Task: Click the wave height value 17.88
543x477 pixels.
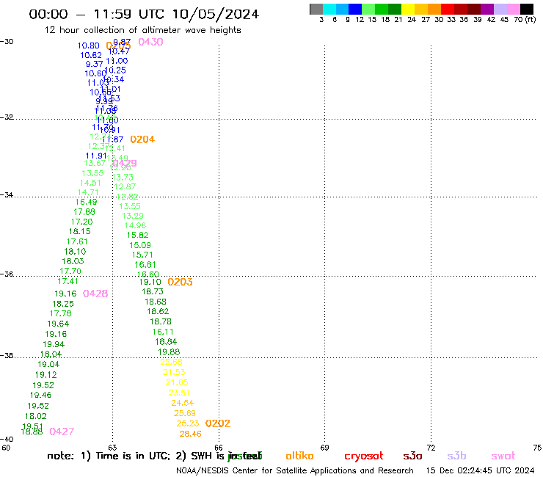Action: 84,212
